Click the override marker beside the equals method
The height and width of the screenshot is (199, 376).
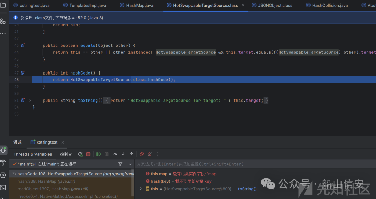(x=23, y=45)
